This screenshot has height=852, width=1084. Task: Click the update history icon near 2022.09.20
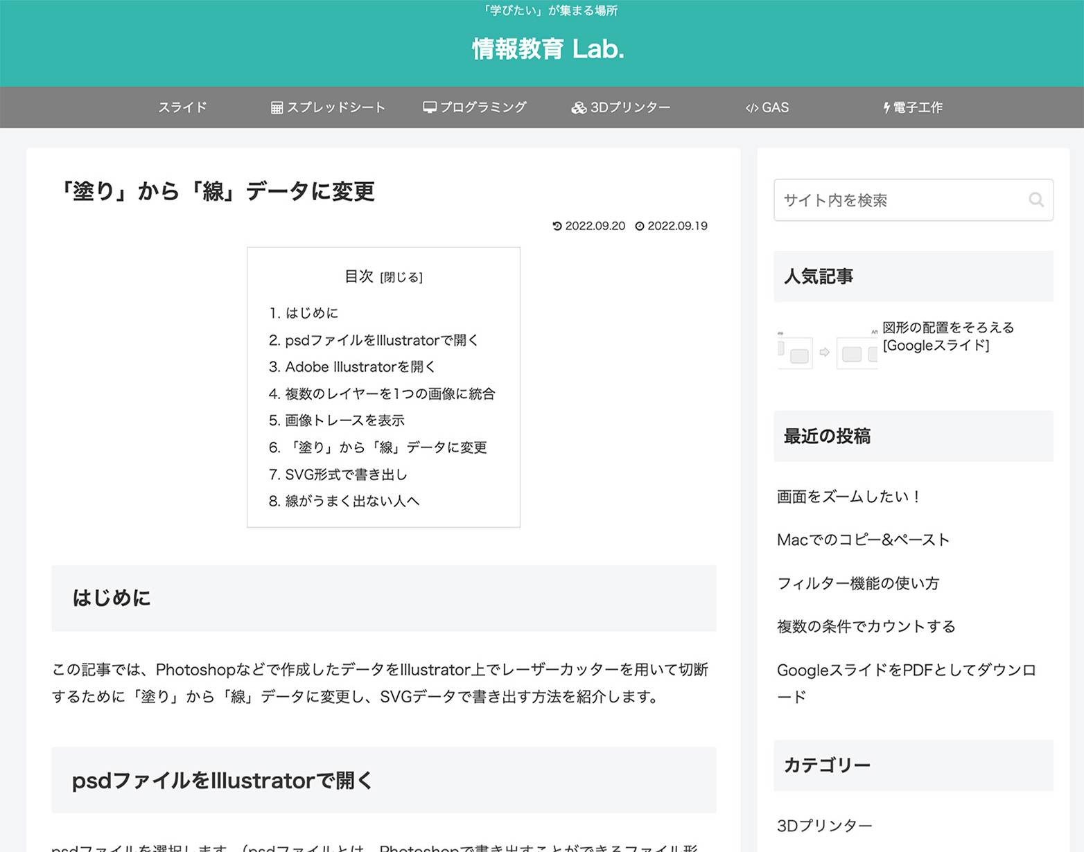(557, 226)
